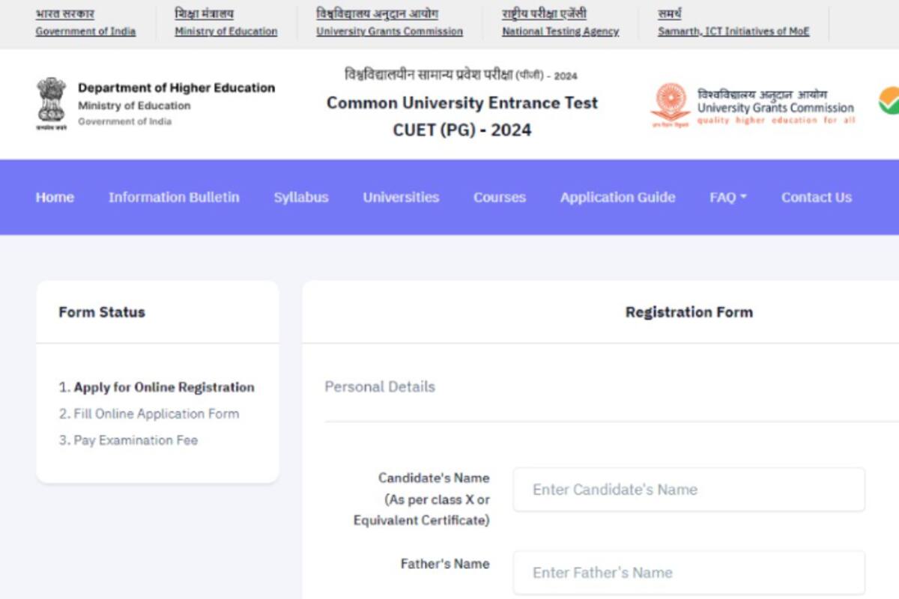Open the Universities nav item
This screenshot has width=899, height=599.
[401, 198]
